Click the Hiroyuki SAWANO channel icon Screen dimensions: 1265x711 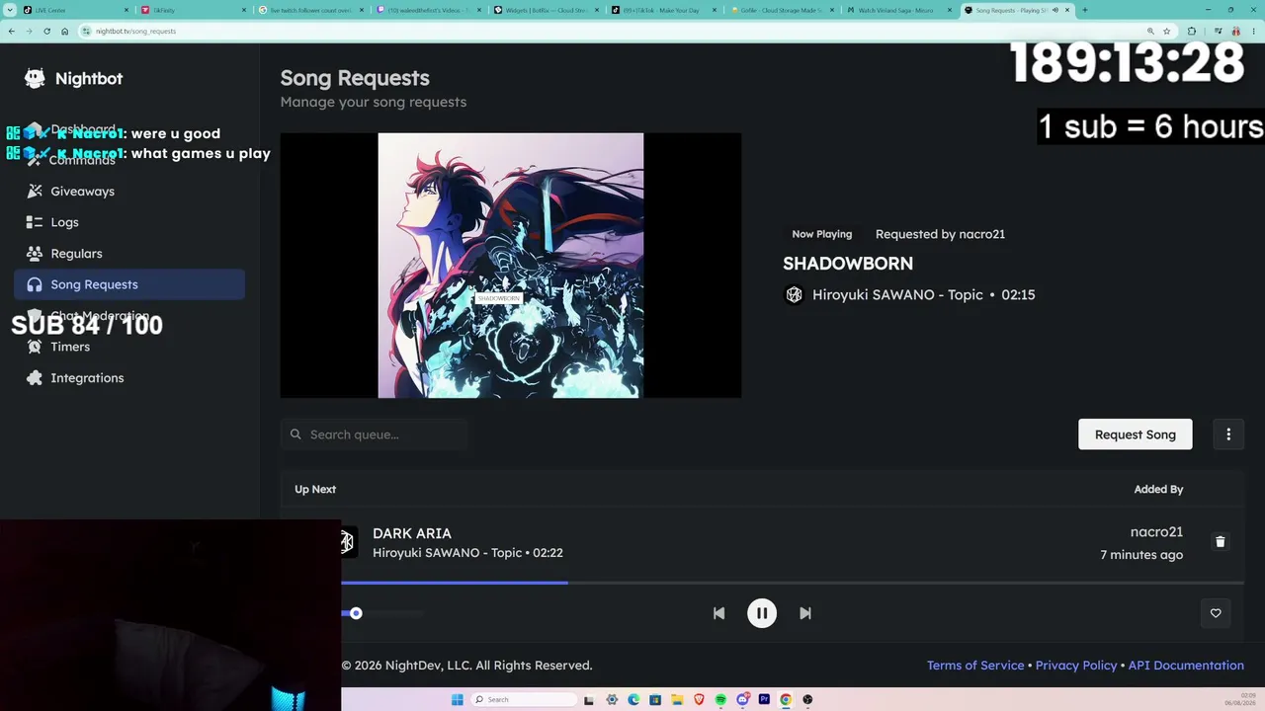[794, 295]
